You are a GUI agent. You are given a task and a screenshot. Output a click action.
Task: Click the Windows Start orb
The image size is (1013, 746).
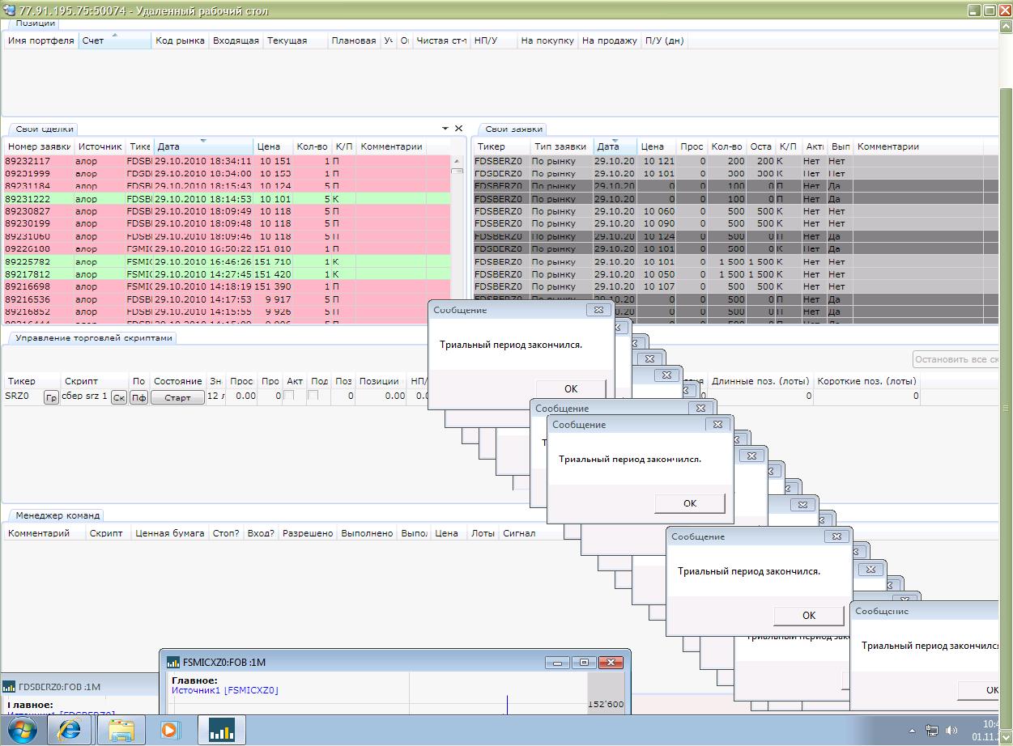click(22, 731)
